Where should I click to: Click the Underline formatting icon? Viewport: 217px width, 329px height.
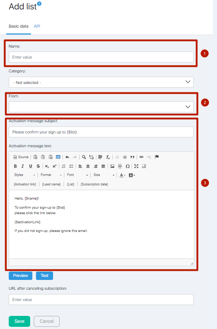tap(31, 166)
